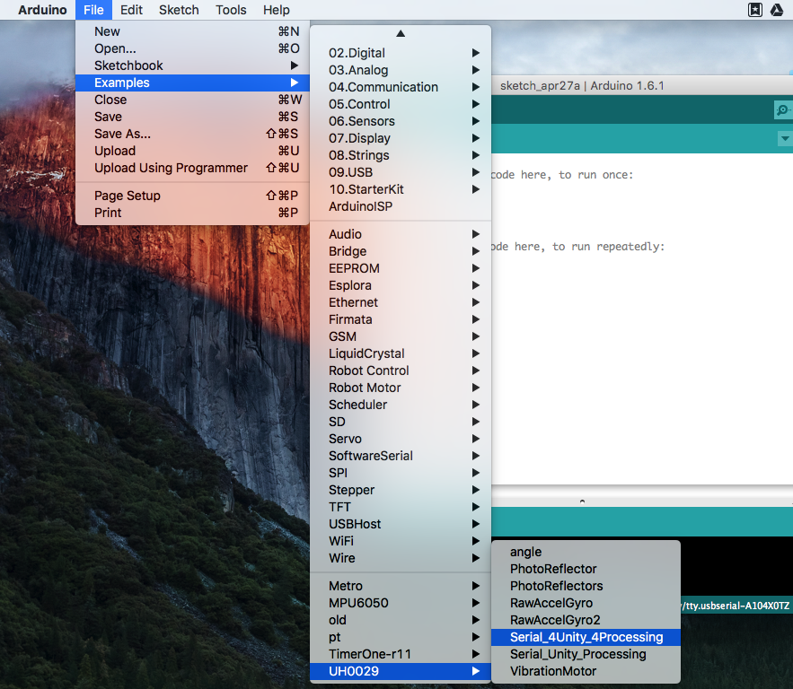Expand the 08.Strings examples
Screen dimensions: 793x689
401,155
